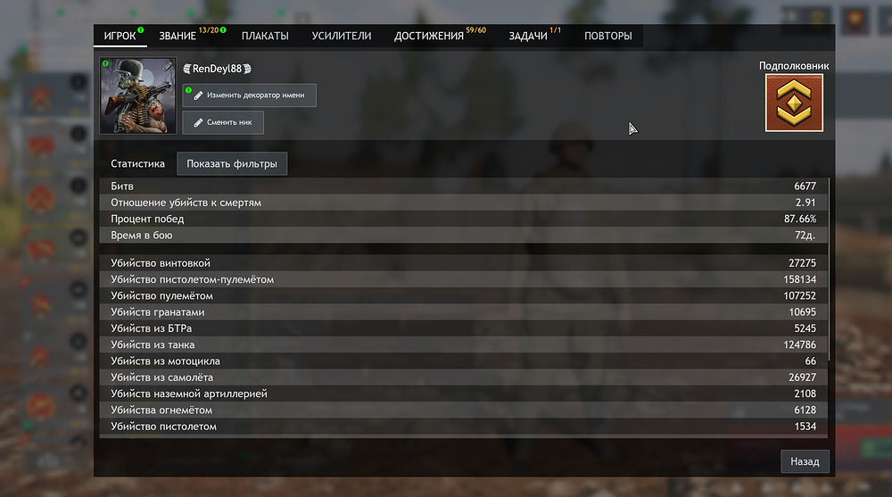Select the Процент побед statistics row
This screenshot has height=497, width=892.
click(464, 219)
